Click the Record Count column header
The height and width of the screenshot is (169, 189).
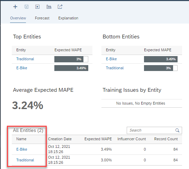(x=166, y=139)
